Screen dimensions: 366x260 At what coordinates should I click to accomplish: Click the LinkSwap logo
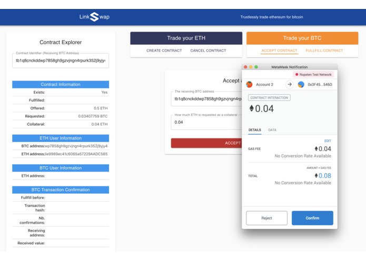[94, 17]
